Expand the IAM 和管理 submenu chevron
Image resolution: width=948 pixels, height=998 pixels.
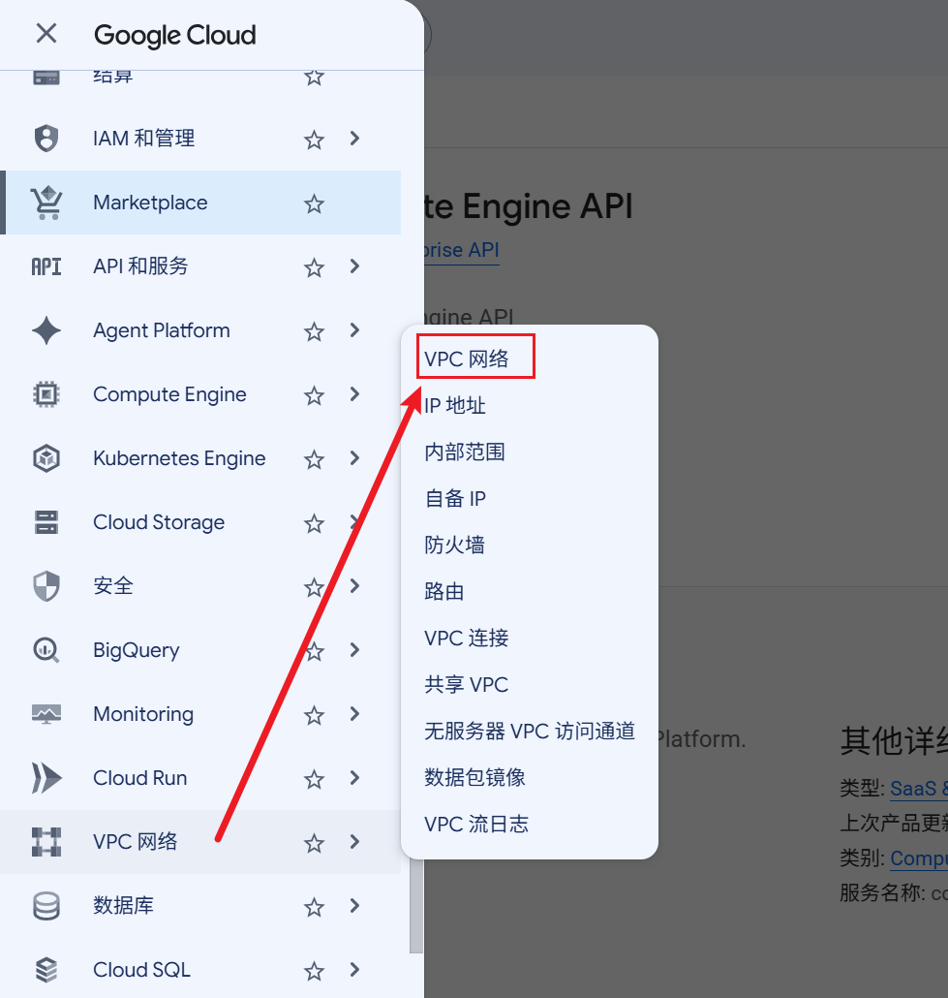355,139
